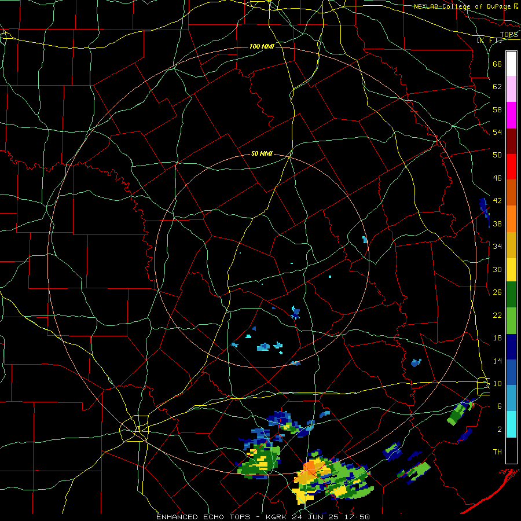This screenshot has height=521, width=521.
Task: Click the 30 value on the scale
Action: click(x=497, y=269)
